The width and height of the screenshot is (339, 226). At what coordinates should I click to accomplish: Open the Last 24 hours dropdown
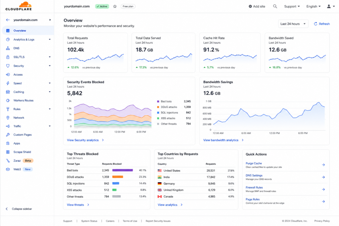[293, 24]
